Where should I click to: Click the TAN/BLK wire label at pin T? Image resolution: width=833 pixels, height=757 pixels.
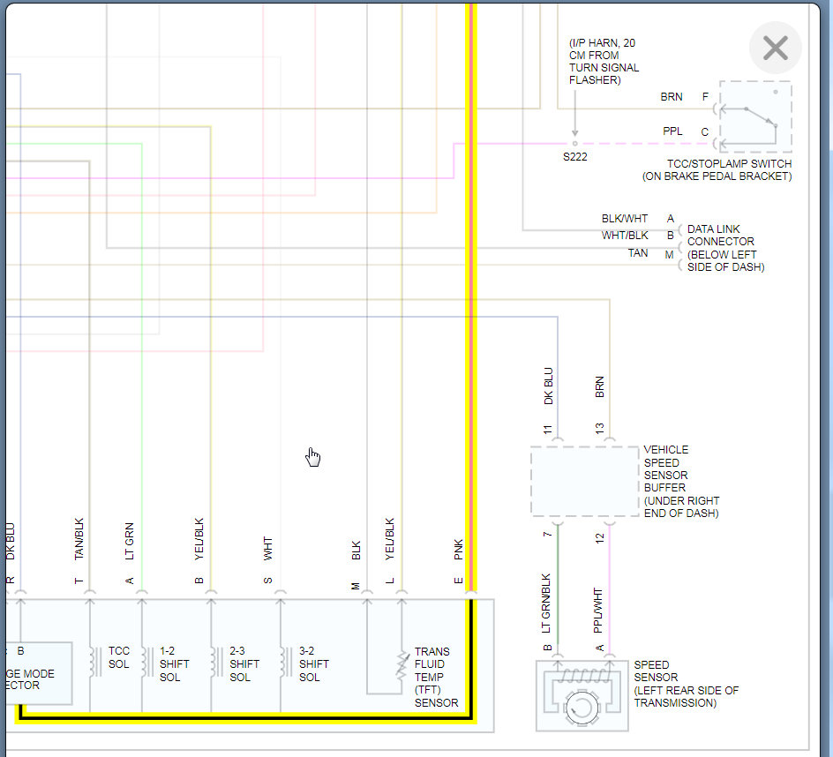pos(79,539)
